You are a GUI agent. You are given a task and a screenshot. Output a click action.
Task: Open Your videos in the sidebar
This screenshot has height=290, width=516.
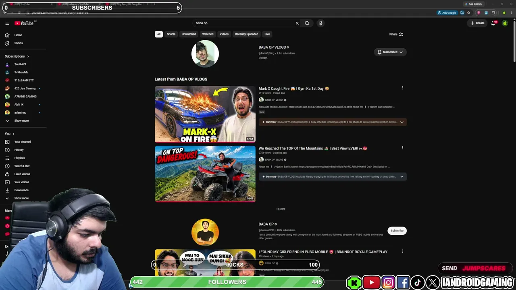click(22, 182)
